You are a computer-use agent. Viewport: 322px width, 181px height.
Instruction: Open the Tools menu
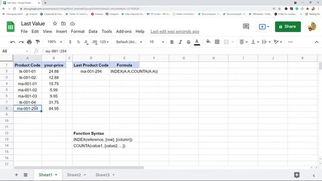click(x=107, y=31)
